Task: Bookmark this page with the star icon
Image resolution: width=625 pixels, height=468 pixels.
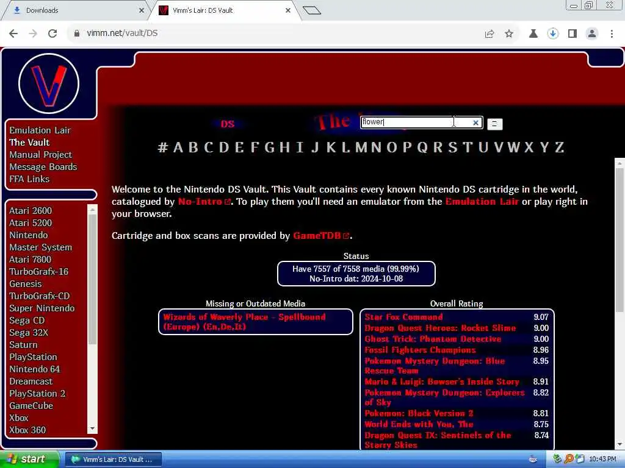Action: 509,34
